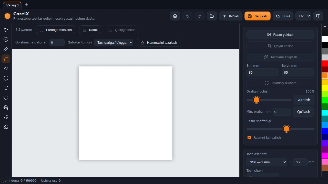328x184 pixels.
Task: Add new color with plus icon
Action: [325, 27]
